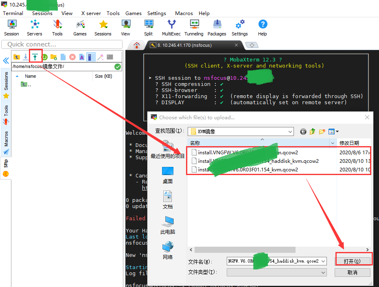This screenshot has height=287, width=379.
Task: Click the Packages toolbar icon
Action: (x=217, y=28)
